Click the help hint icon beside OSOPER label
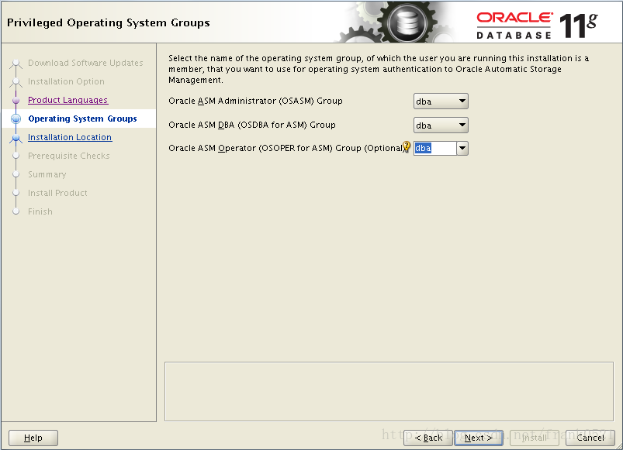Viewport: 623px width, 450px height. 407,146
